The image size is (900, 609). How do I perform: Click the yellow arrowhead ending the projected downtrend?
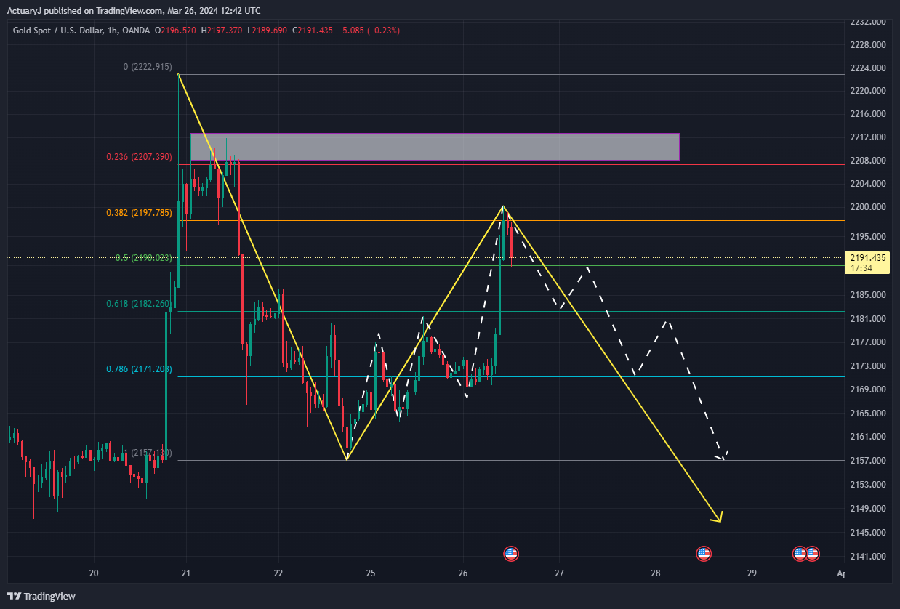[x=717, y=517]
